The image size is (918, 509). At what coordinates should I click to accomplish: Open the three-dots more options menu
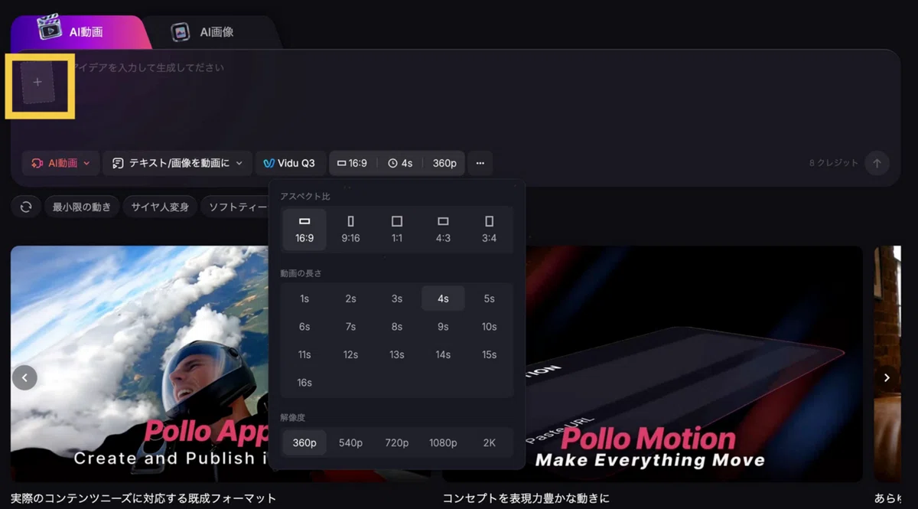[480, 163]
